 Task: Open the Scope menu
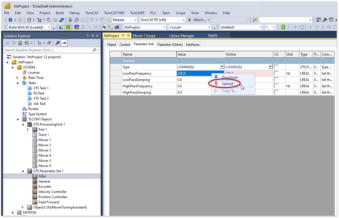click(x=181, y=13)
